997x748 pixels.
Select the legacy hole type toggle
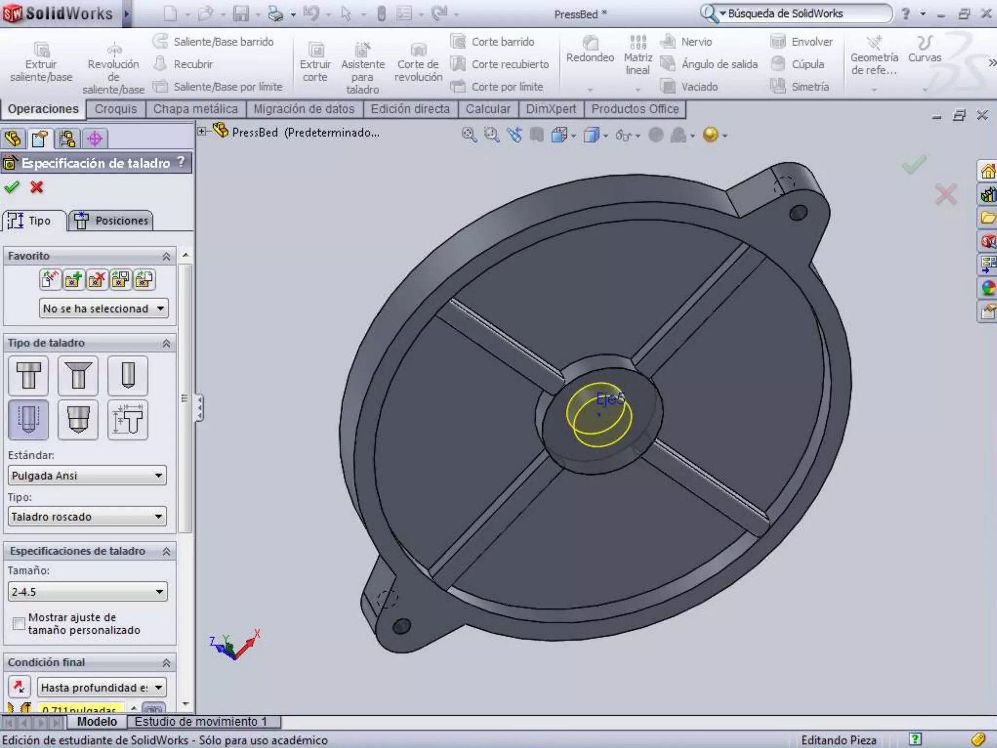coord(128,419)
